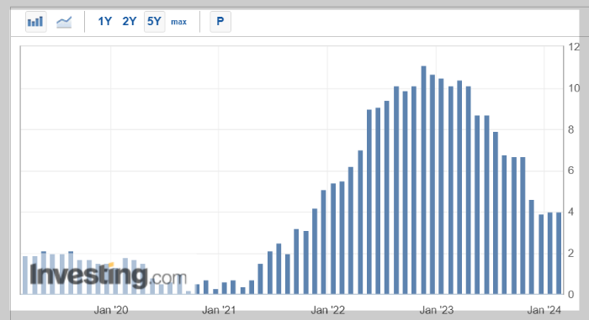This screenshot has height=320, width=589.
Task: Select the max time range
Action: pyautogui.click(x=178, y=22)
